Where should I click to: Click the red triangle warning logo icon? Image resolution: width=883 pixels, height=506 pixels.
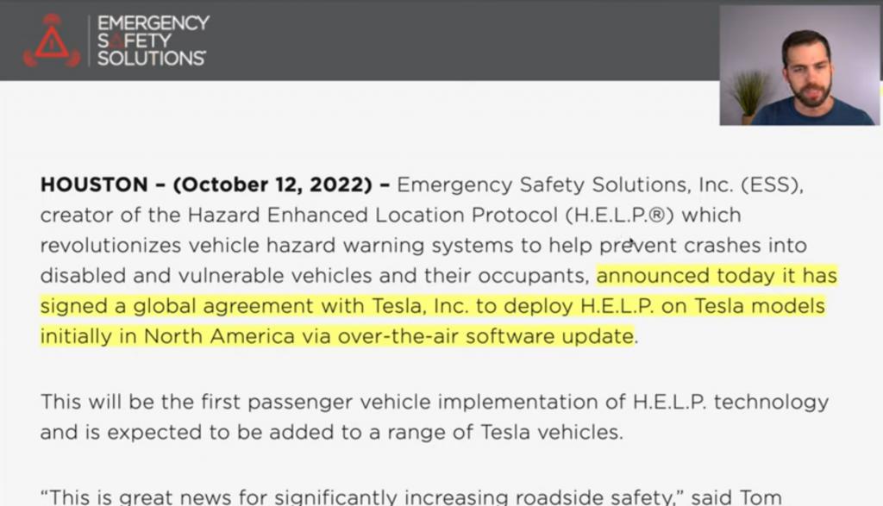51,41
